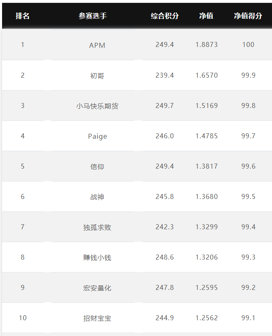Image resolution: width=272 pixels, height=336 pixels.
Task: Click composite score 248.6
Action: pos(165,257)
